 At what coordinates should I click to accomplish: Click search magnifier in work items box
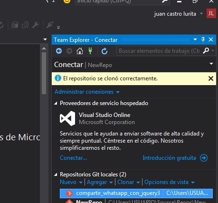[206, 51]
